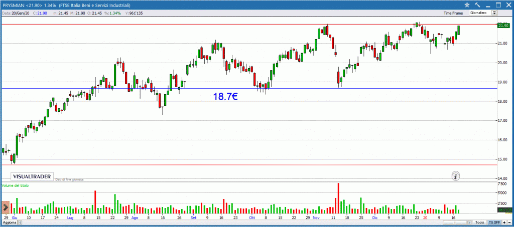The image size is (514, 227).
Task: Click the Time Frame dropdown arrow button
Action: (x=494, y=13)
